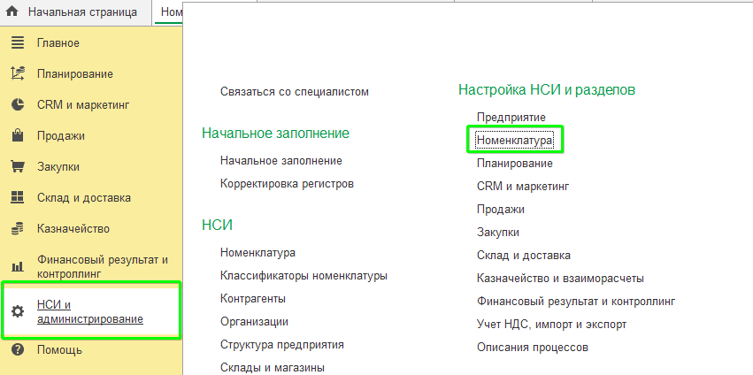Open Финансовый результат и контроллинг sidebar section
Viewport: 753px width, 375px height.
pos(103,266)
